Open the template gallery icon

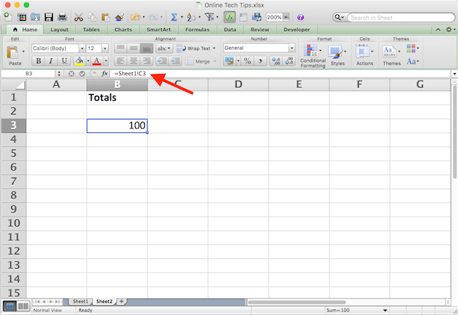[22, 17]
